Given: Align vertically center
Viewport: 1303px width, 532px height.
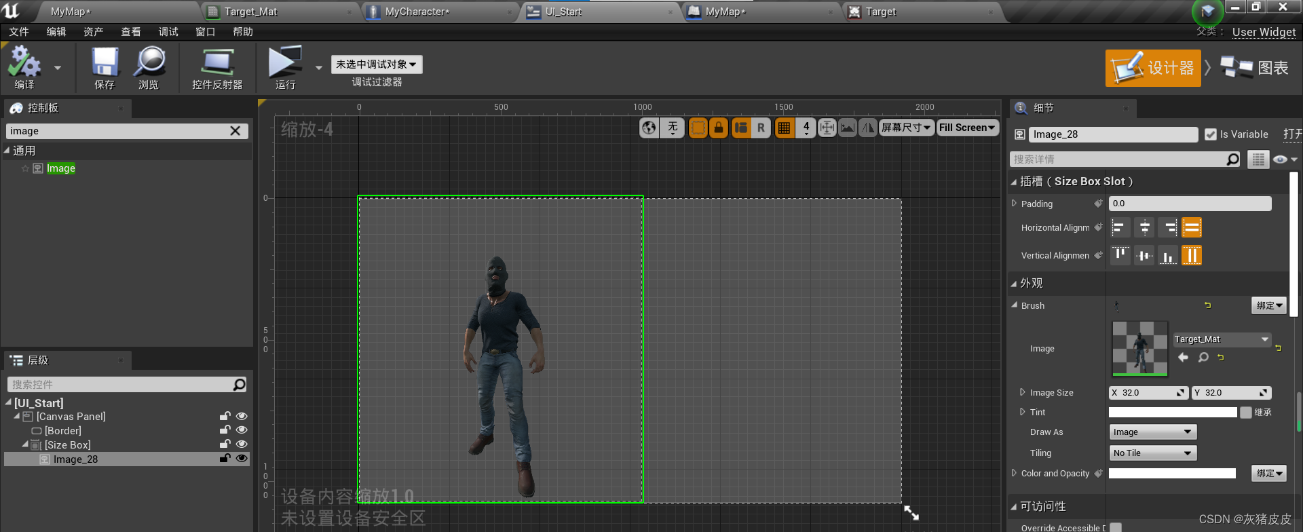Looking at the screenshot, I should pyautogui.click(x=1144, y=255).
